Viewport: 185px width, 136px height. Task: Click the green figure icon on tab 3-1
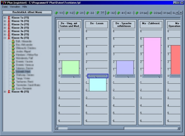pyautogui.click(x=98, y=13)
